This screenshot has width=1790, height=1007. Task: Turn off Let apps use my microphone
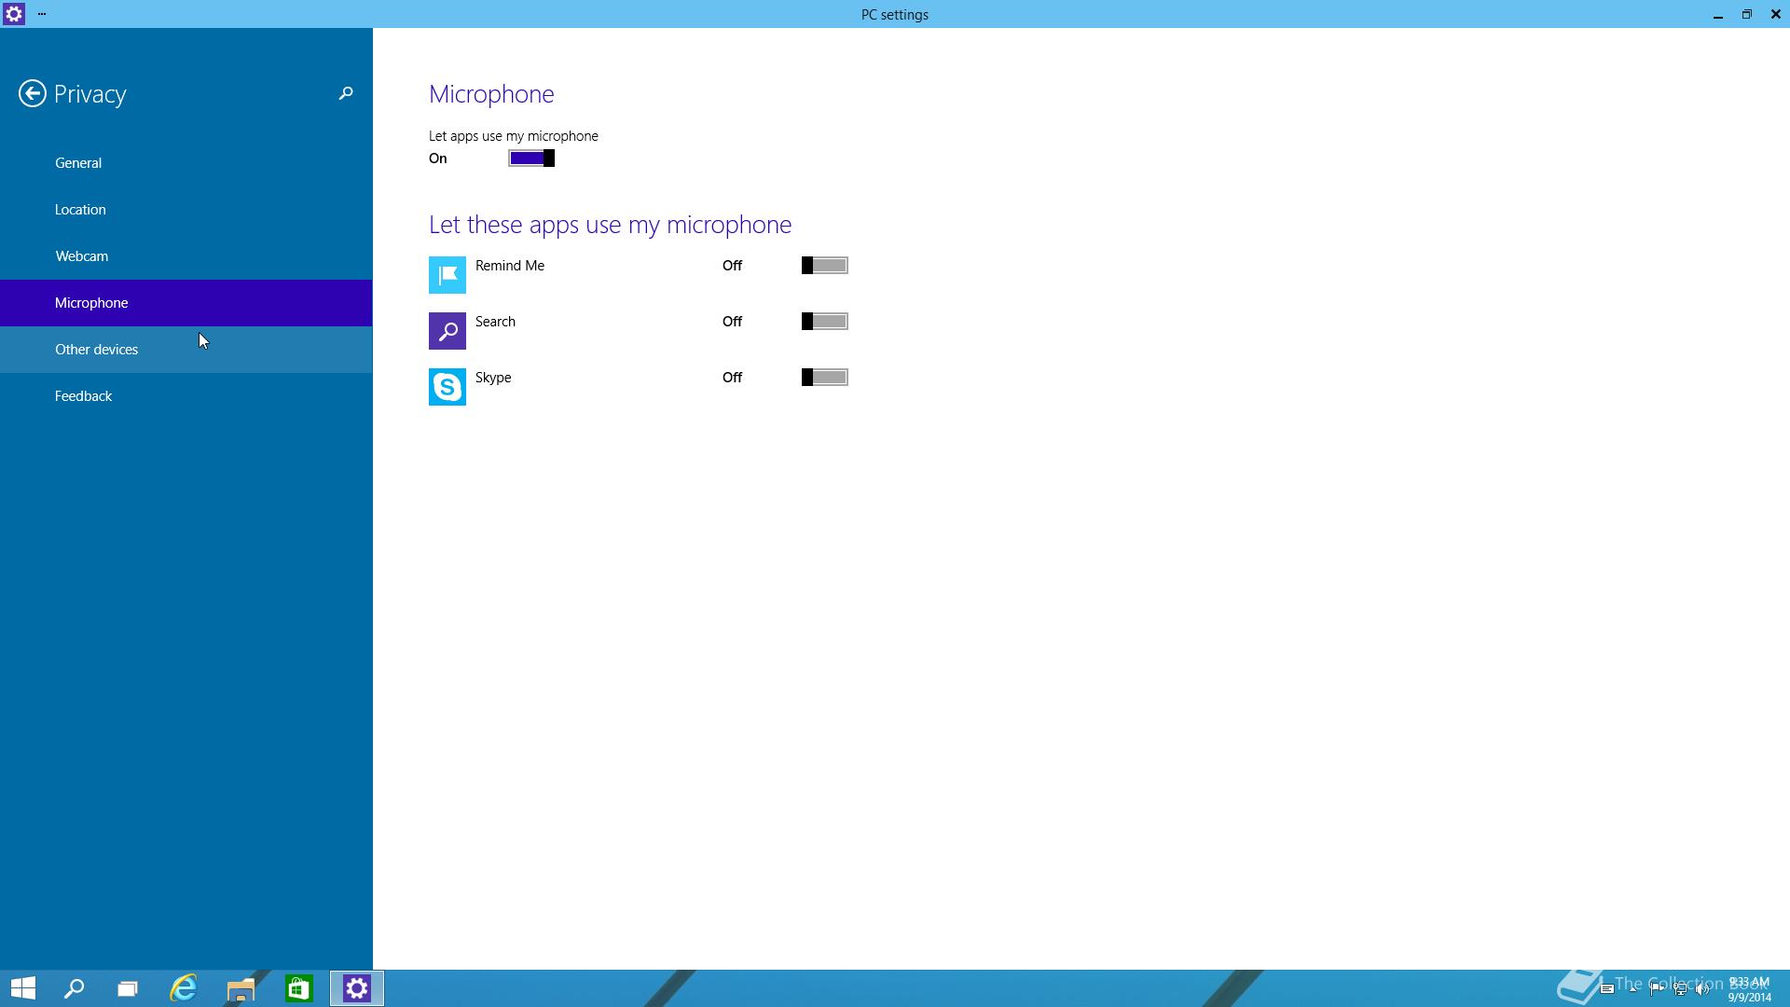click(531, 159)
